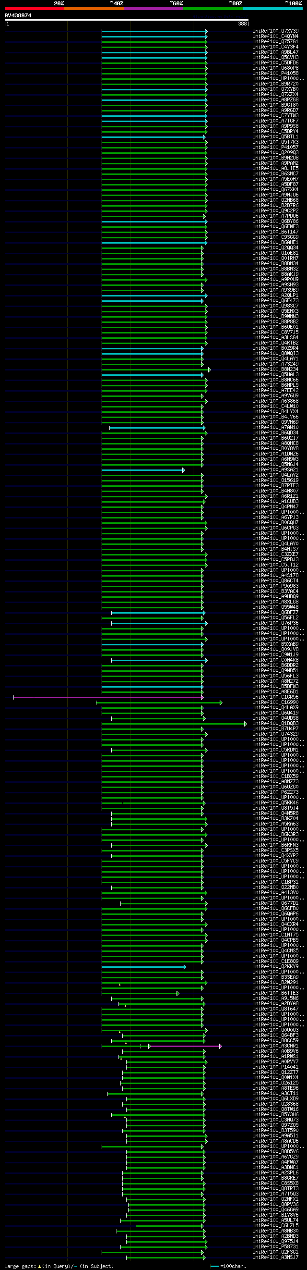Select hit label UniRef100_C5KDM1
The image size is (307, 1270).
(x=275, y=751)
